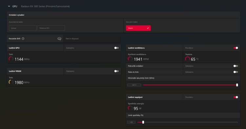Click the fan speed gauge at 1941 RPM
The height and width of the screenshot is (129, 246).
pos(130,59)
